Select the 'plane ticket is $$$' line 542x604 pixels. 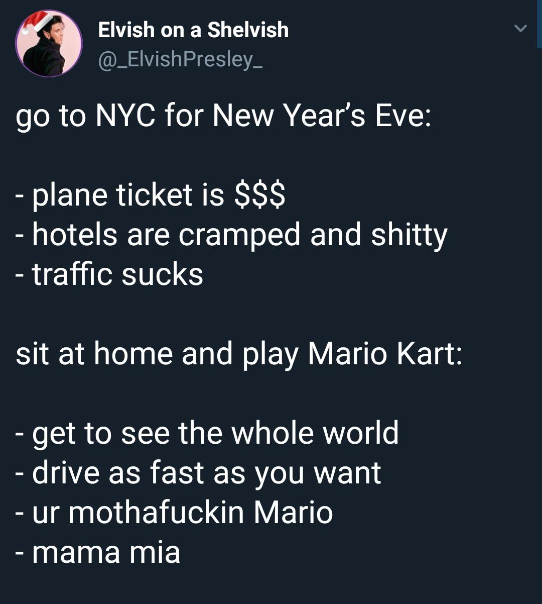(x=151, y=195)
